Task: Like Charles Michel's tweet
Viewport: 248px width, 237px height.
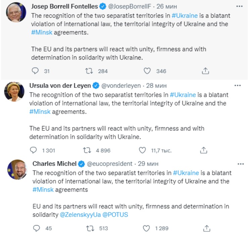Action: click(x=146, y=228)
